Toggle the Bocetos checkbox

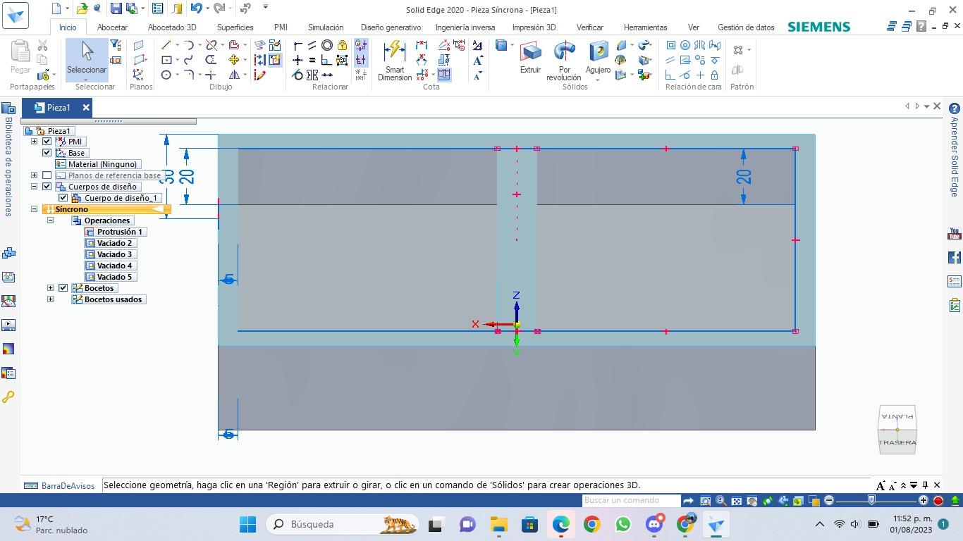(x=63, y=288)
